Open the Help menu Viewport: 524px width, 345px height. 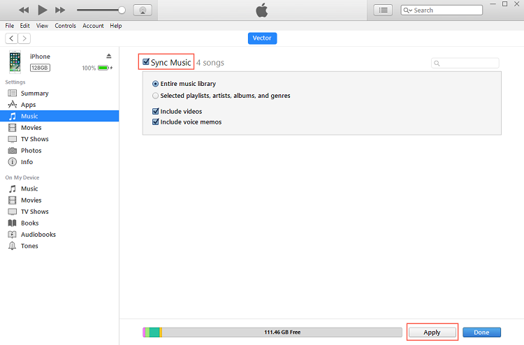coord(116,26)
